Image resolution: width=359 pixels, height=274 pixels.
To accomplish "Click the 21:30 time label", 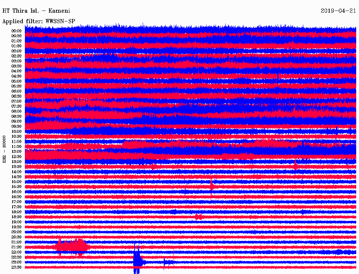I will tap(16, 247).
